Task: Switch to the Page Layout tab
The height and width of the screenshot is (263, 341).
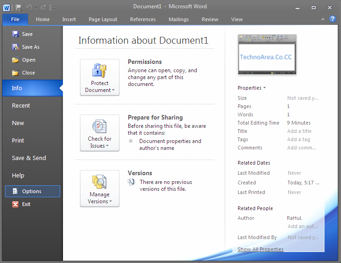Action: [103, 19]
